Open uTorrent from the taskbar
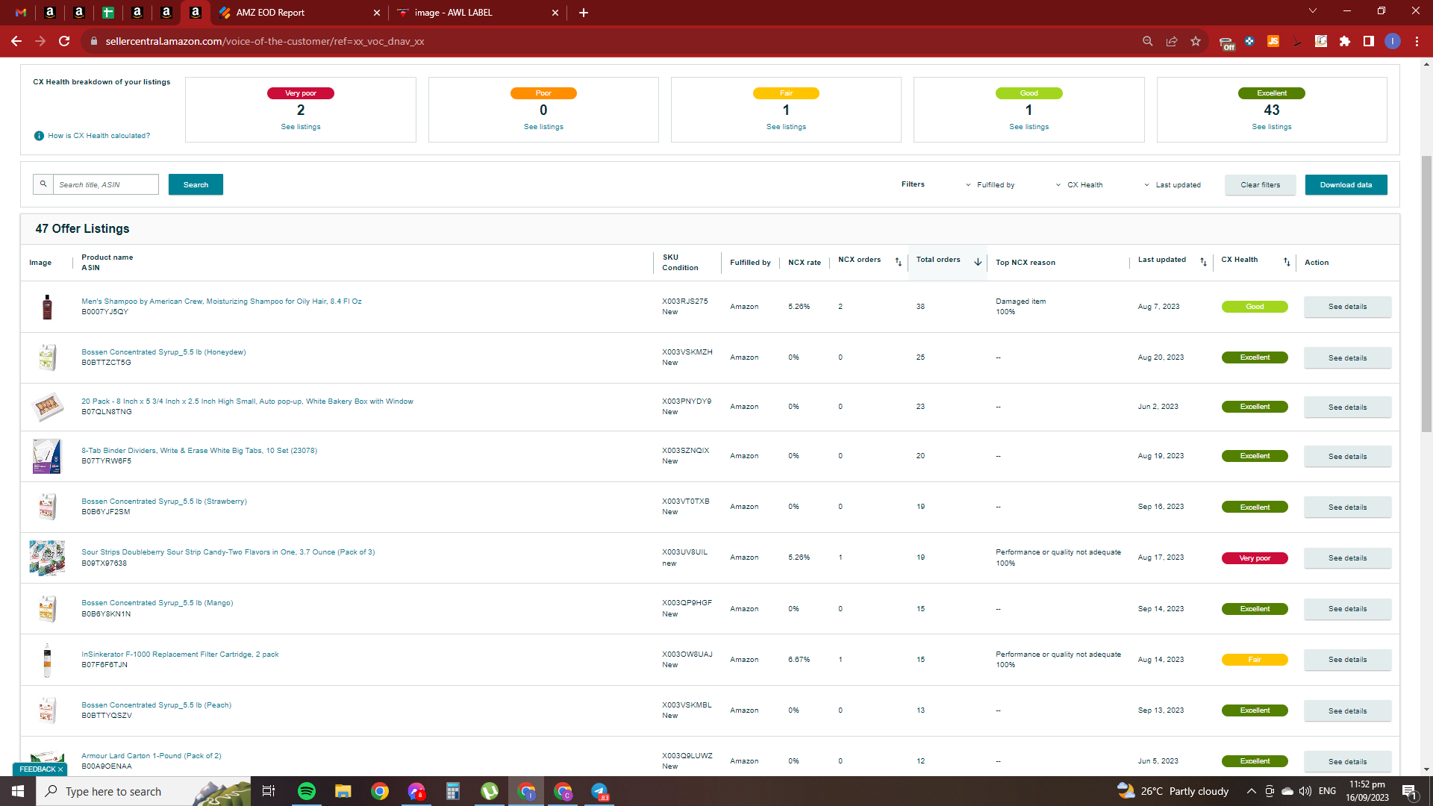Screen dimensions: 1433x806 [490, 791]
